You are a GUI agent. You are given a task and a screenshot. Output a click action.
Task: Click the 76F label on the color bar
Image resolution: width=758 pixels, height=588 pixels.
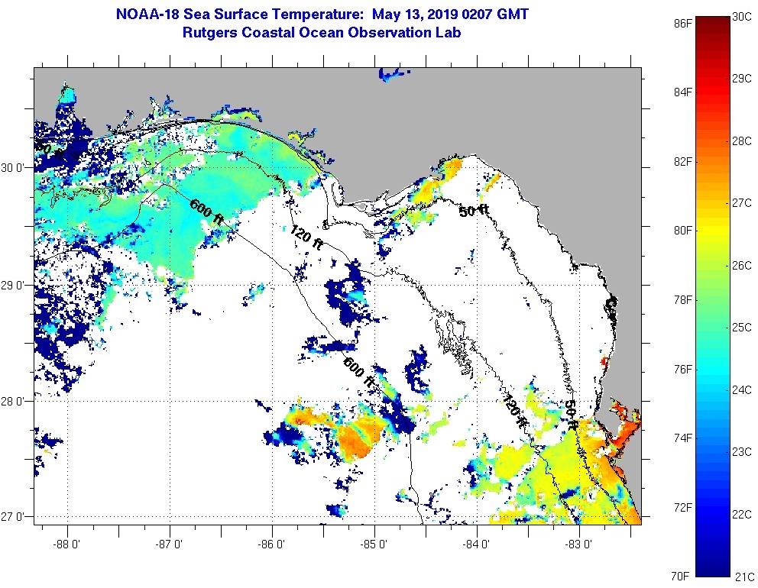pyautogui.click(x=682, y=370)
